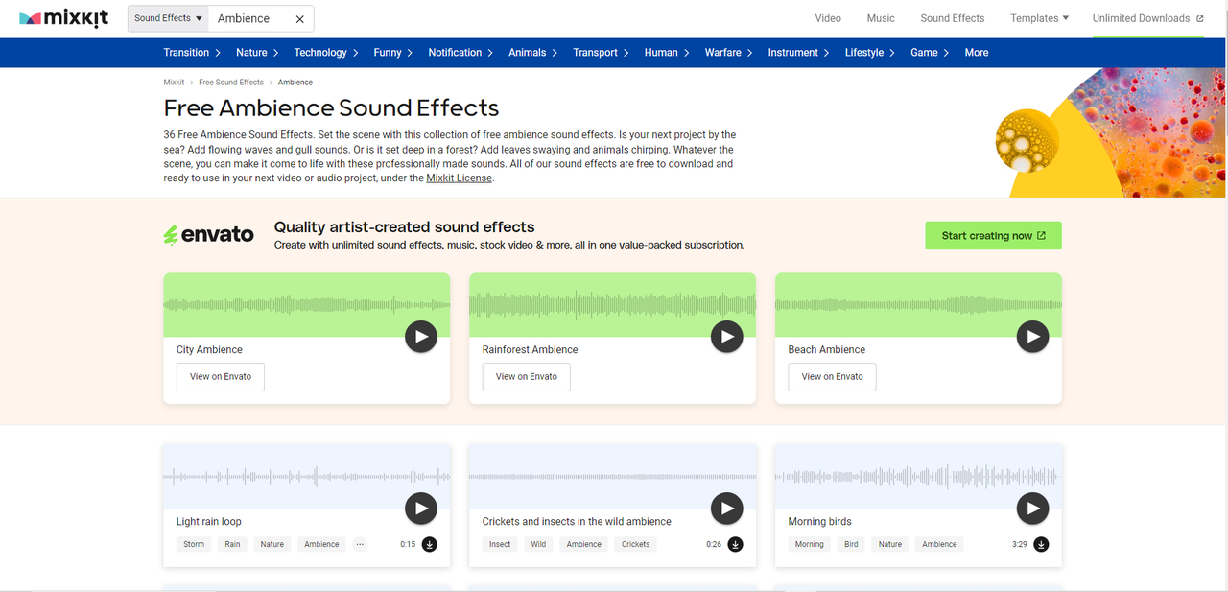Open the Unlimited Downloads external link
Viewport: 1228px width, 592px height.
(x=1147, y=18)
